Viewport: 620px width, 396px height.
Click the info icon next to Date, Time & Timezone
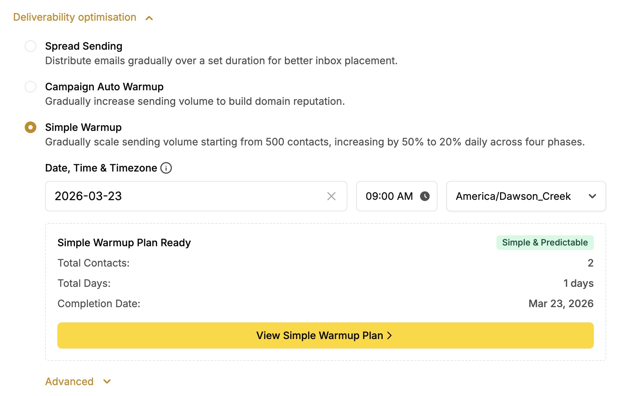coord(166,168)
